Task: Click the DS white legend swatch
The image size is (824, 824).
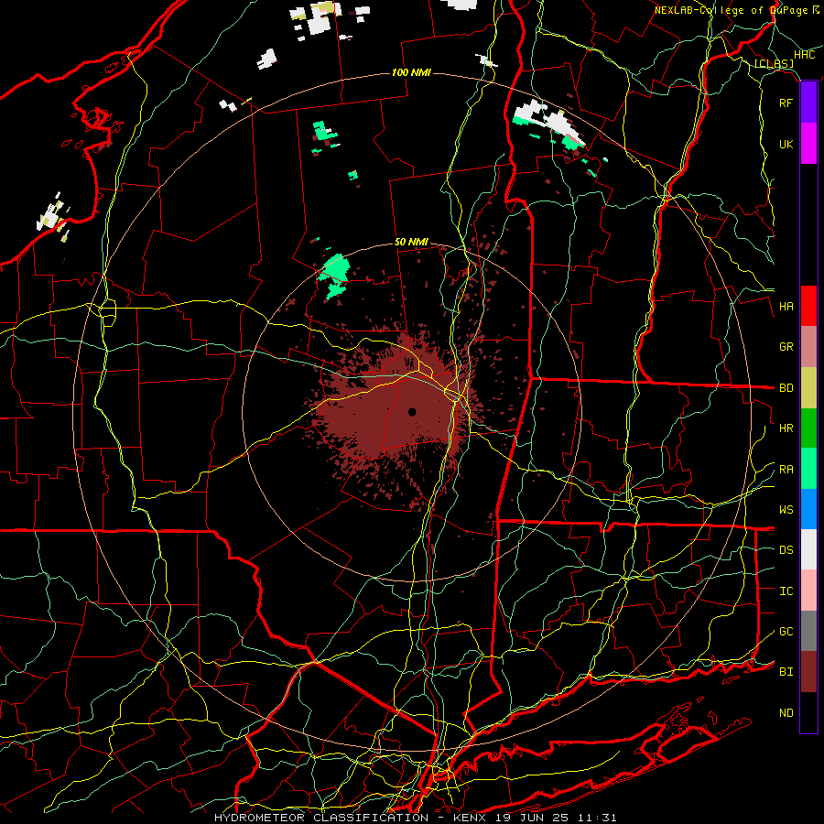Action: [808, 549]
